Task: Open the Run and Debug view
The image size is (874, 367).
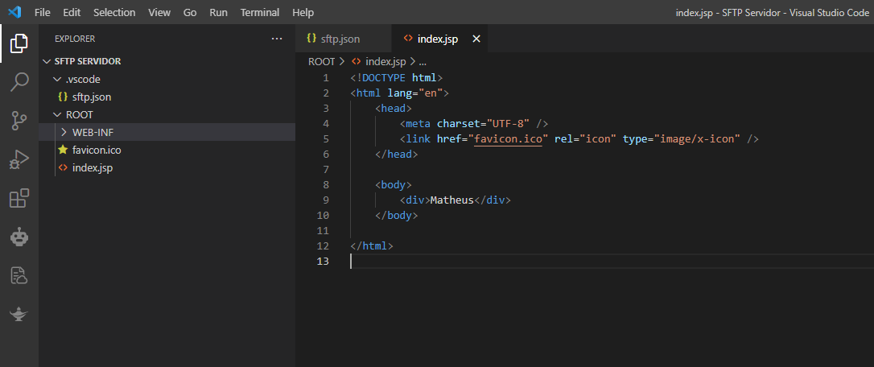Action: pos(19,159)
